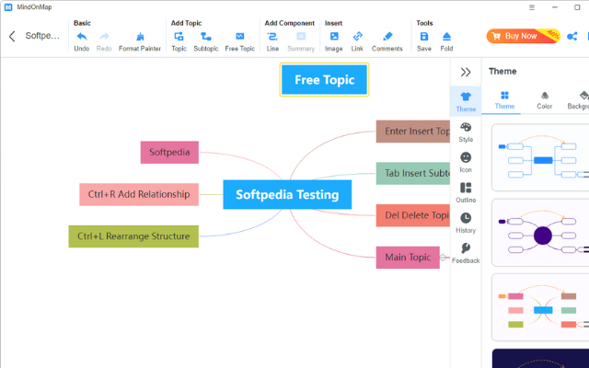Go back using the left chevron
This screenshot has width=589, height=368.
click(x=12, y=36)
